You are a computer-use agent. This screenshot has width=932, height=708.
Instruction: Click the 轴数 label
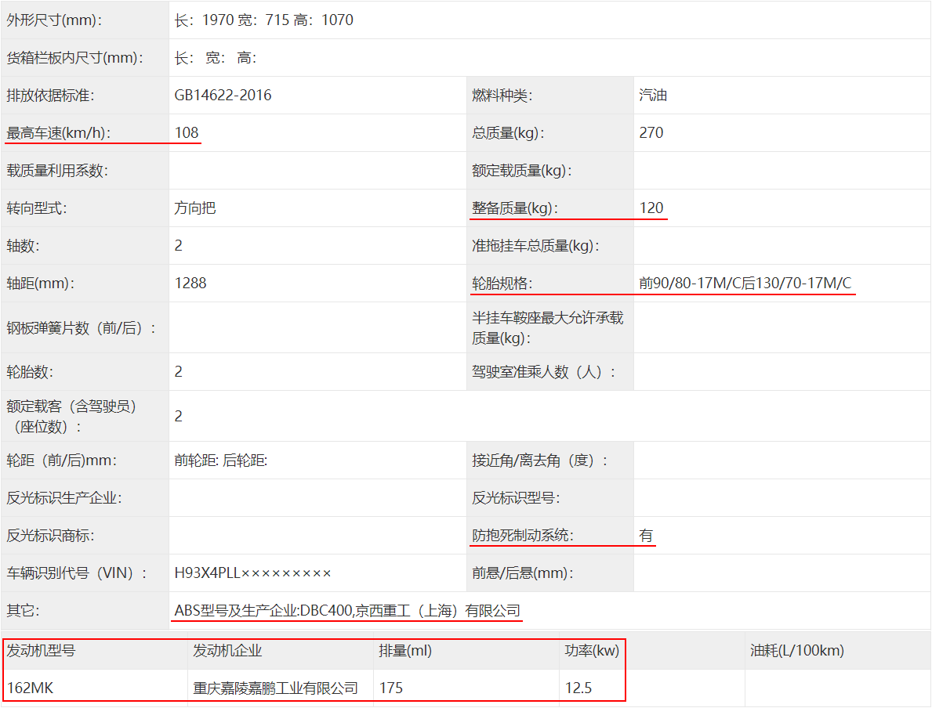24,245
